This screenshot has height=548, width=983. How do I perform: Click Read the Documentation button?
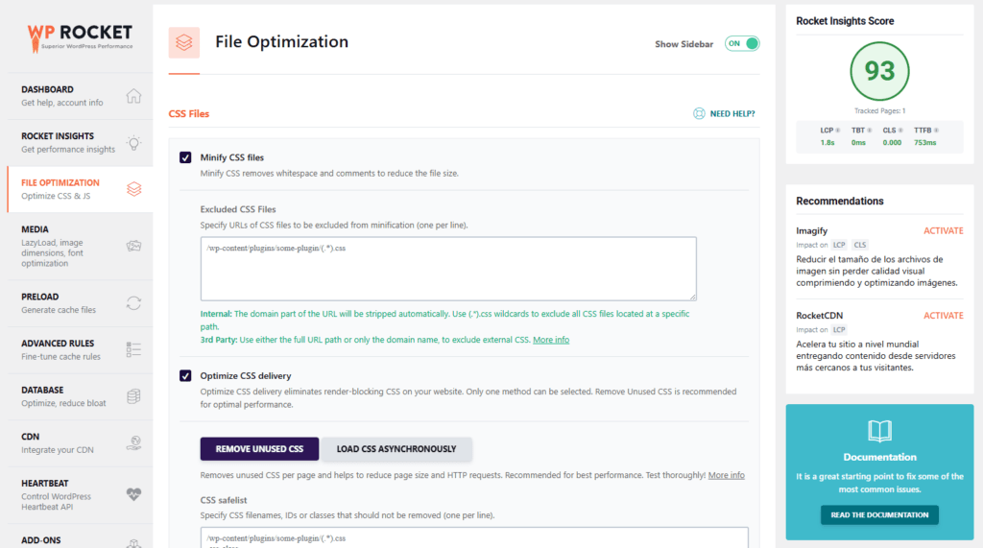(x=879, y=514)
